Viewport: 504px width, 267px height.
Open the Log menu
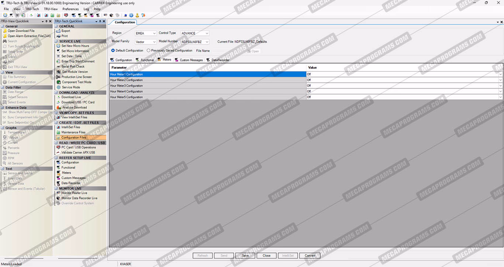(x=86, y=9)
